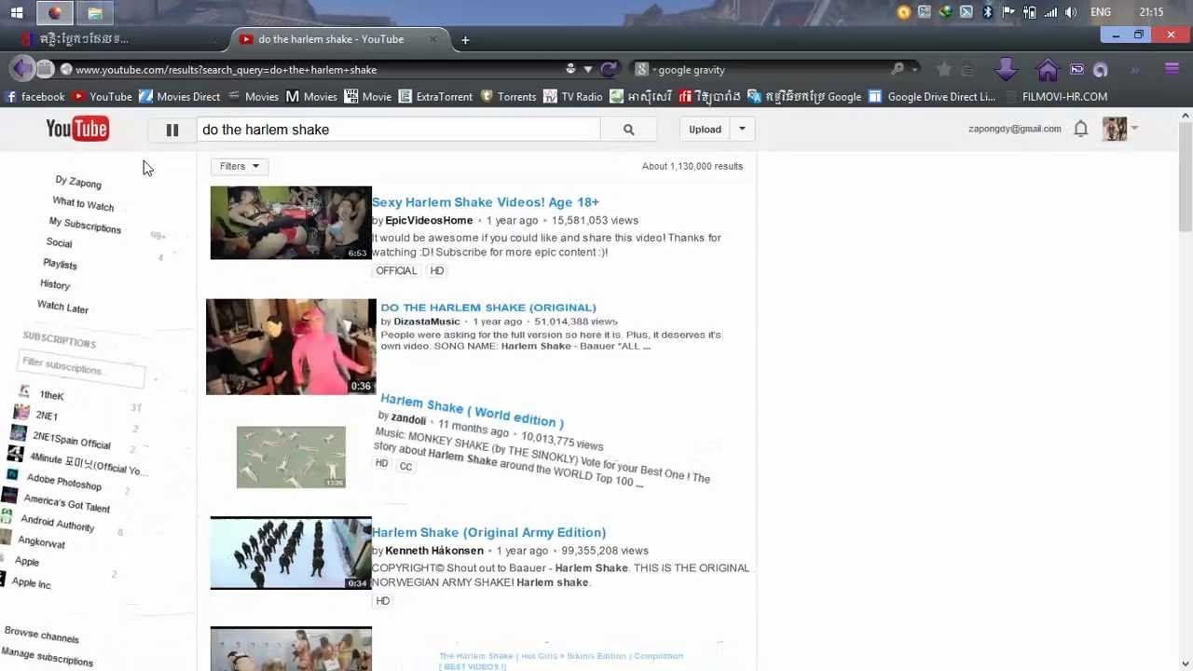This screenshot has height=671, width=1193.
Task: Go to the browser home page
Action: point(1047,69)
